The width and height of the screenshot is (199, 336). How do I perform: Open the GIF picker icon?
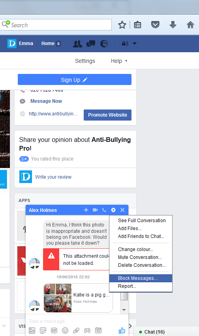pos(54,330)
